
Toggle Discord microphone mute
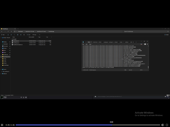click(x=21, y=97)
